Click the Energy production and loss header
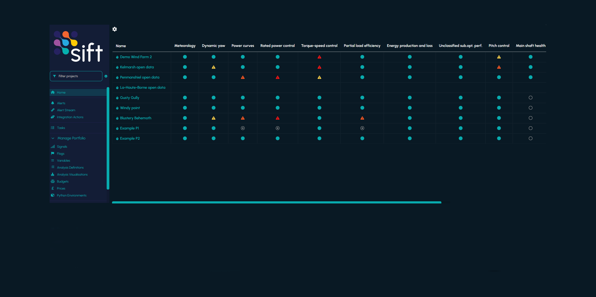The height and width of the screenshot is (297, 596). [x=409, y=46]
